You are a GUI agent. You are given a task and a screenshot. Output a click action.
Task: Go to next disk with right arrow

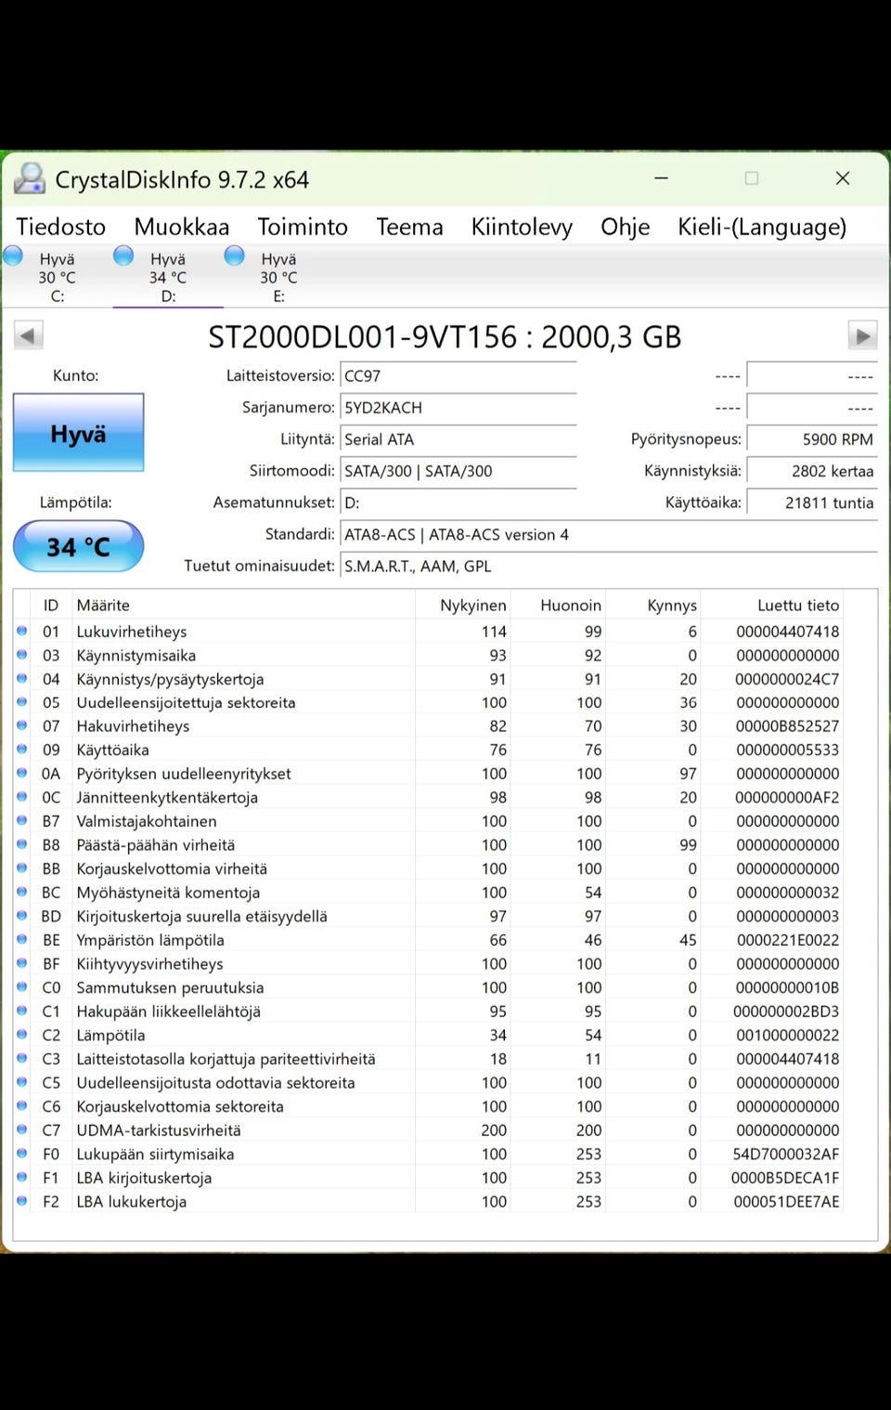point(862,335)
